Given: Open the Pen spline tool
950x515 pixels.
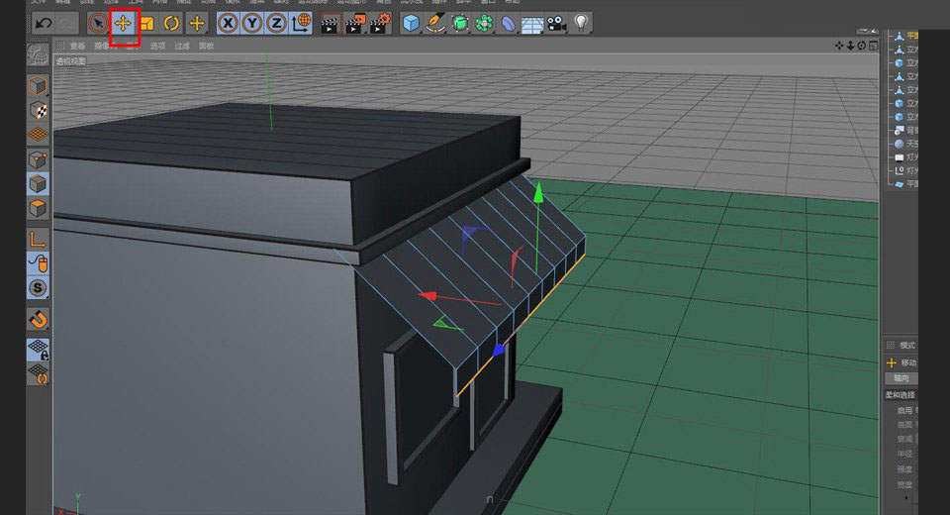Looking at the screenshot, I should click(435, 23).
